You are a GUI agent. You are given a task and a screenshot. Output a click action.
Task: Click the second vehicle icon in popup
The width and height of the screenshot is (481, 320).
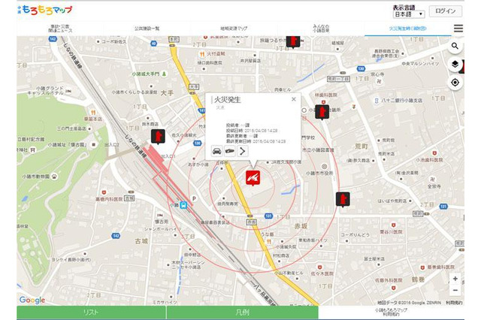[x=229, y=151]
